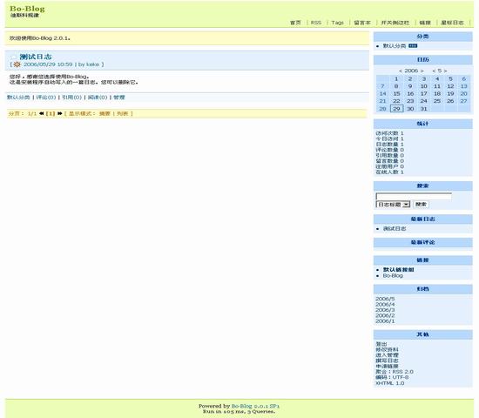Click previous month arrow beside 5
Viewport: 479px width, 418px height.
pos(434,71)
